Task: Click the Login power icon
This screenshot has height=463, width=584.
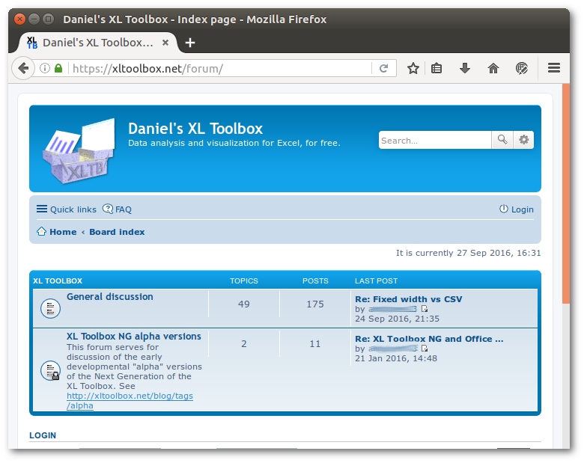Action: (x=504, y=209)
